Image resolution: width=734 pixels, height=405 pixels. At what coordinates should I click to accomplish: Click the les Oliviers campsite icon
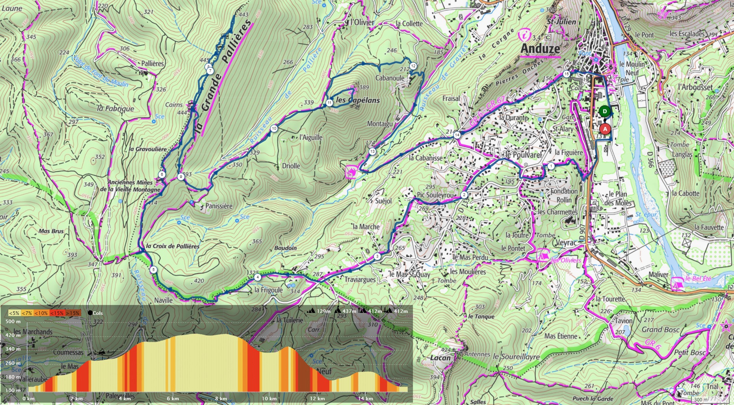pyautogui.click(x=543, y=255)
